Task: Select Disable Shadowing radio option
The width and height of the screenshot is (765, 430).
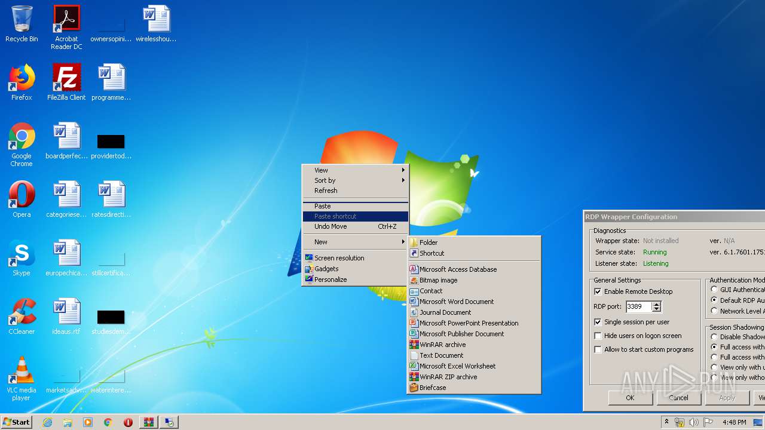Action: point(714,337)
